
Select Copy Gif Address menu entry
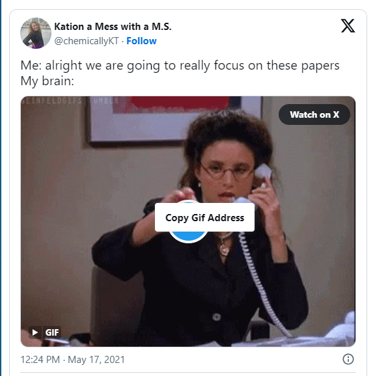tap(204, 217)
